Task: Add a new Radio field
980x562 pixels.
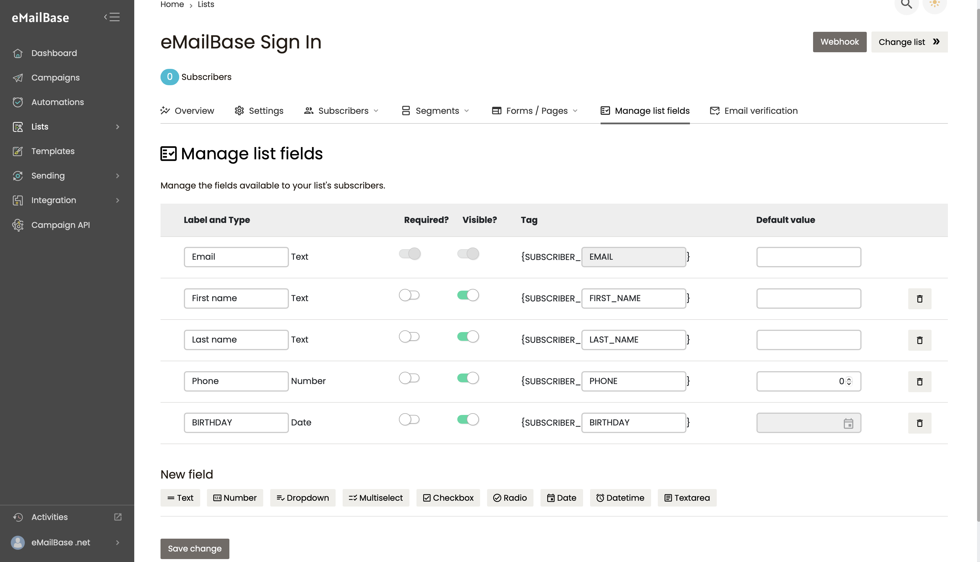Action: tap(510, 498)
